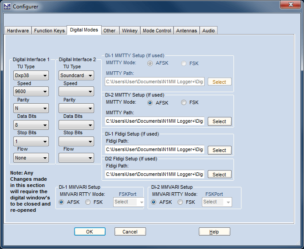Expand Digital Interface 2 Speed dropdown
This screenshot has height=249, width=304.
point(76,91)
